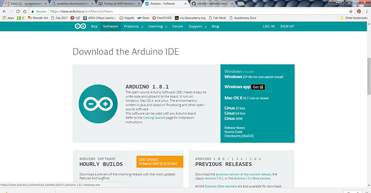The width and height of the screenshot is (371, 193).
Task: Download Mac OS X 10.7 Lion or newer
Action: [x=247, y=98]
